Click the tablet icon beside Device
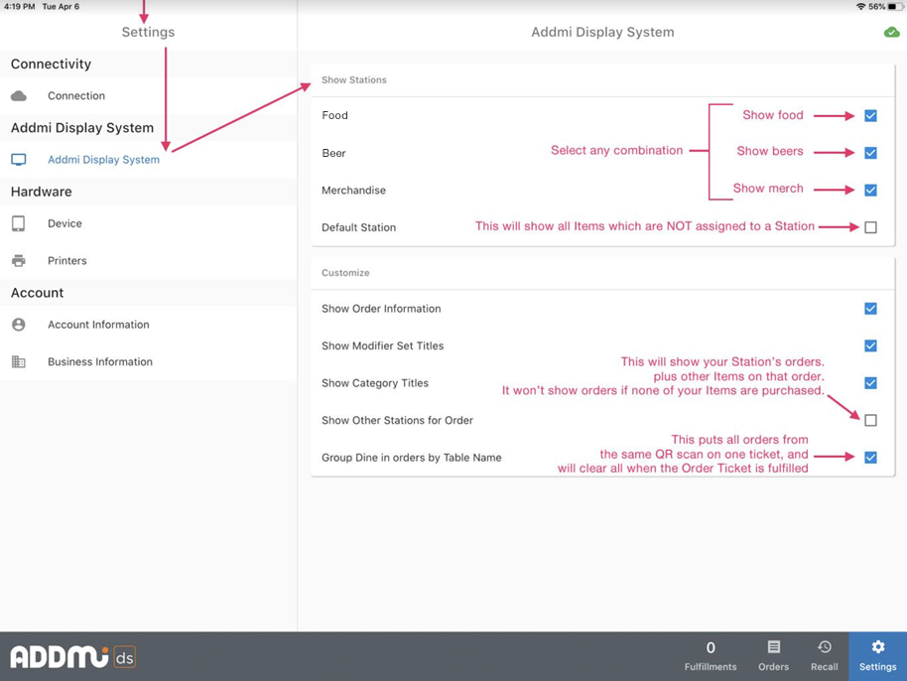Screen dimensions: 907x681 pos(19,223)
